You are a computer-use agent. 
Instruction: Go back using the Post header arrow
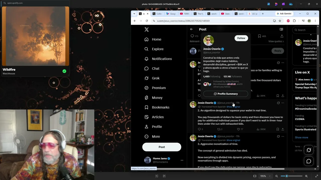191,29
